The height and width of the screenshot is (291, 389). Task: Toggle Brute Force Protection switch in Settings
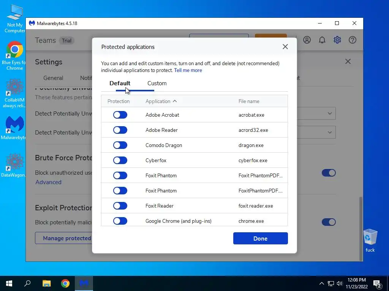click(x=329, y=173)
